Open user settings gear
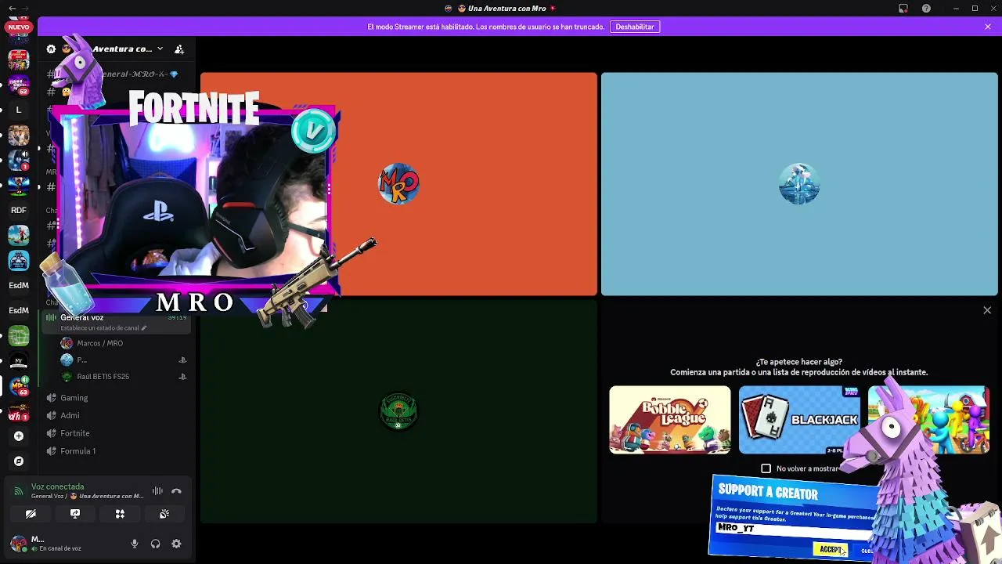1002x564 pixels. point(176,544)
